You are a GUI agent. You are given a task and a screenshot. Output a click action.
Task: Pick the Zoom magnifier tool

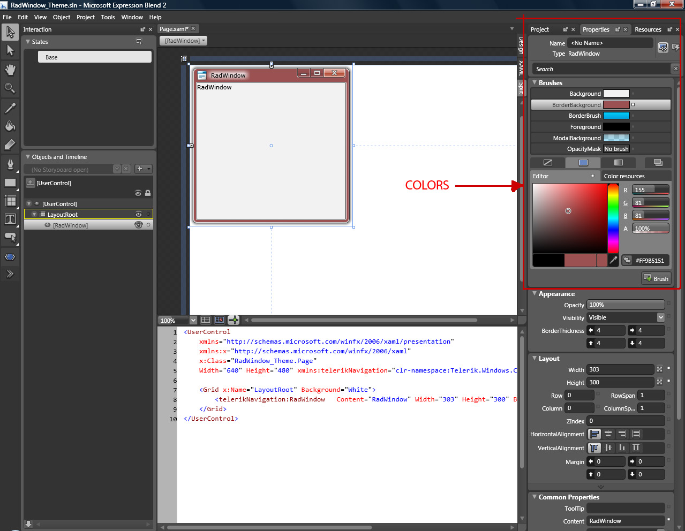(x=10, y=88)
